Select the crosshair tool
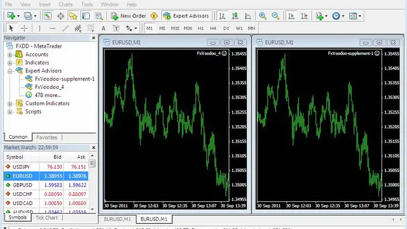 24,28
